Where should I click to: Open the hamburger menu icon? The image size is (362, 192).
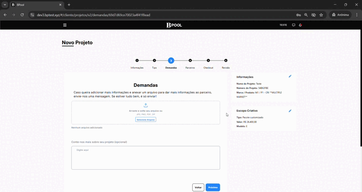65,25
